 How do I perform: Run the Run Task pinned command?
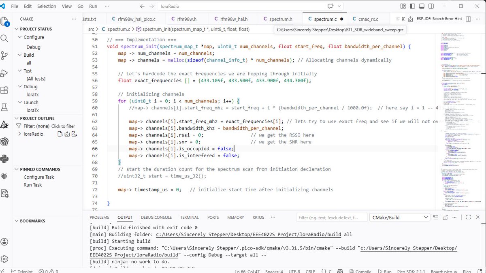pyautogui.click(x=32, y=185)
